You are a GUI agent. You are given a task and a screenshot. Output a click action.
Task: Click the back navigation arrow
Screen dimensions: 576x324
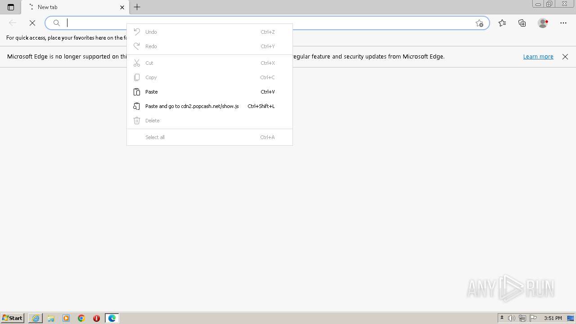[x=13, y=23]
